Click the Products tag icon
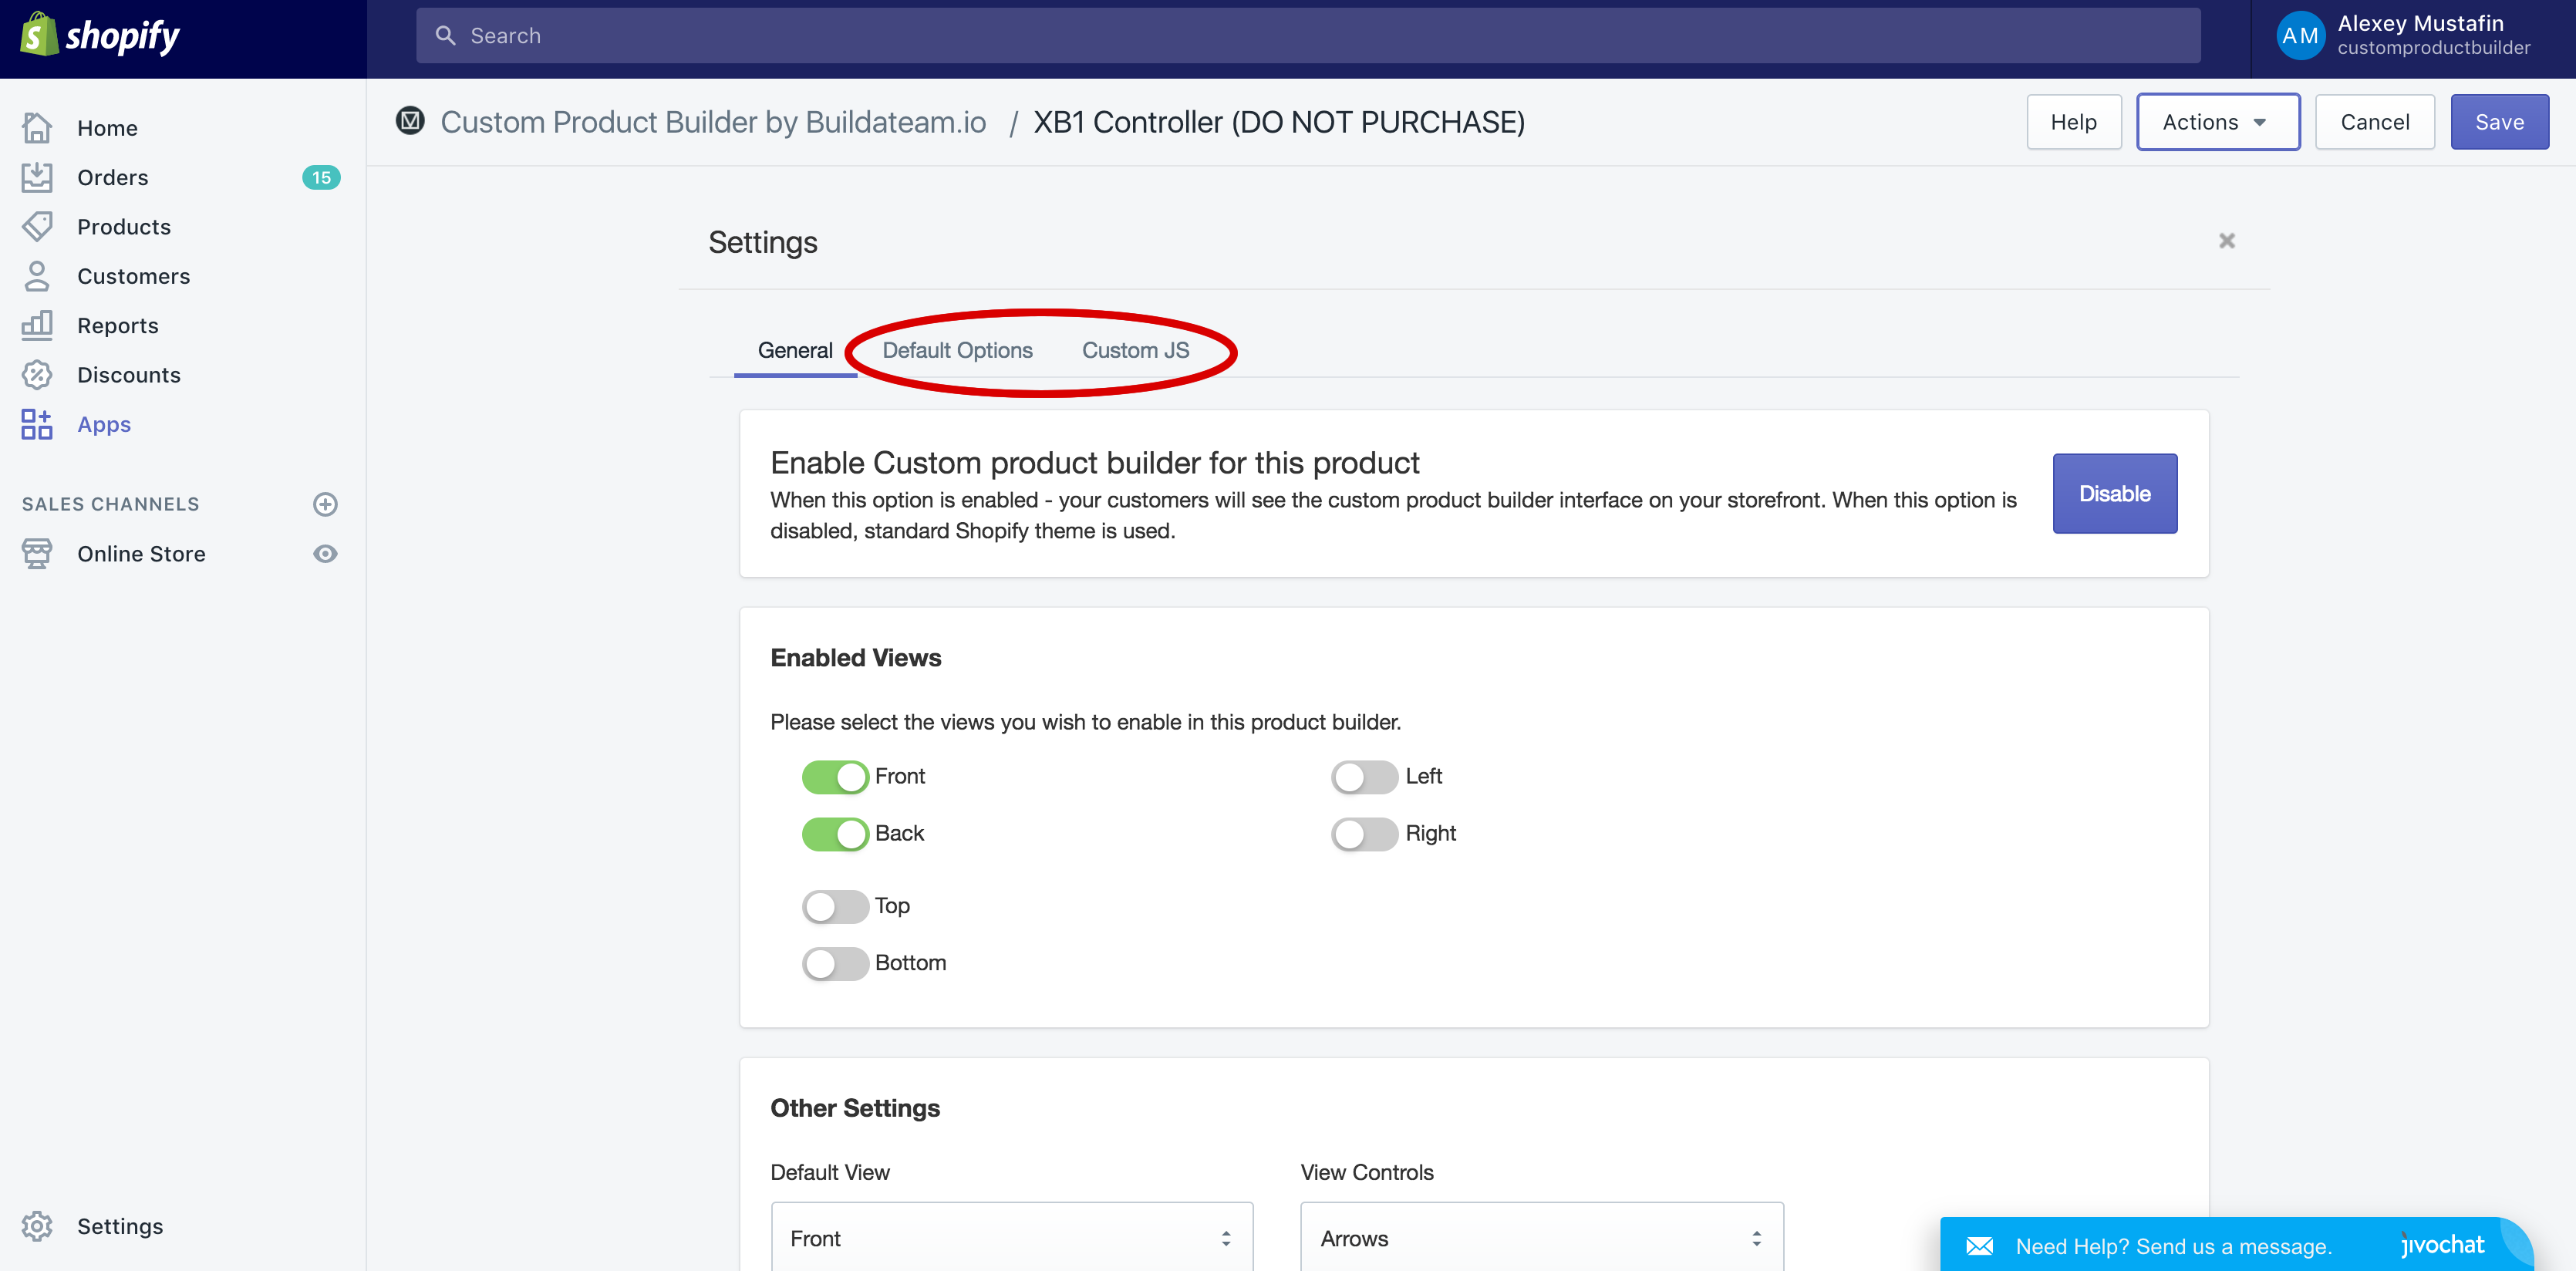The width and height of the screenshot is (2576, 1271). pyautogui.click(x=37, y=226)
